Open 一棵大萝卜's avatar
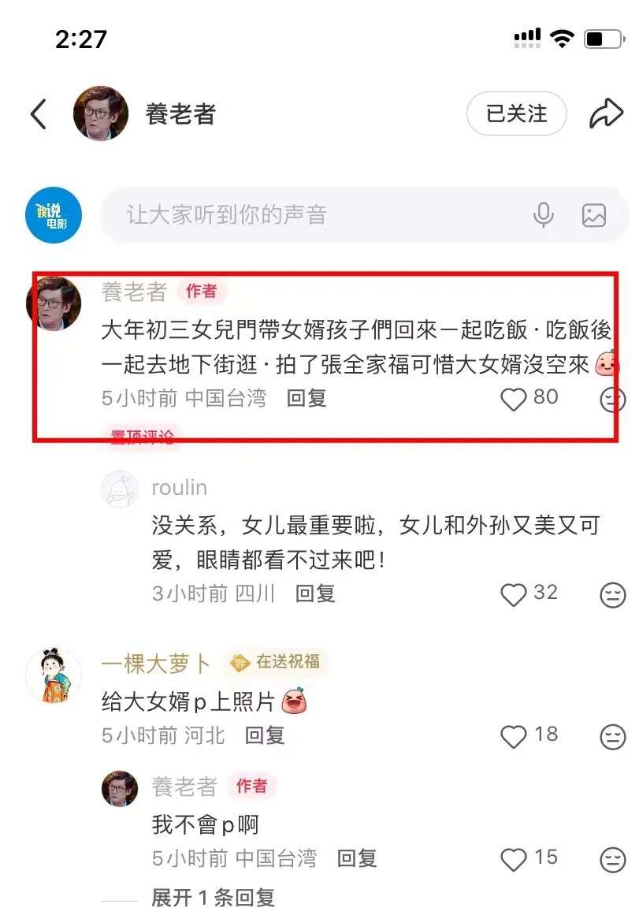This screenshot has width=639, height=915. point(54,675)
